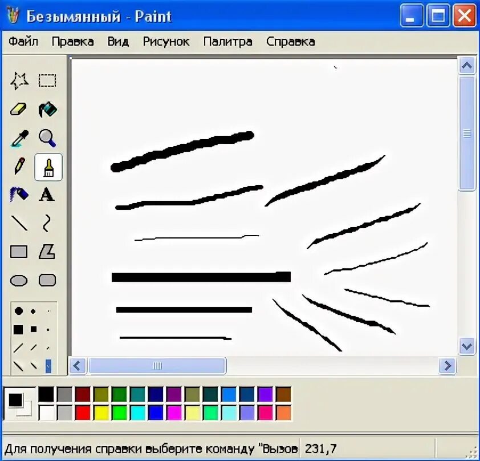Pick the bright red color swatch

(83, 413)
